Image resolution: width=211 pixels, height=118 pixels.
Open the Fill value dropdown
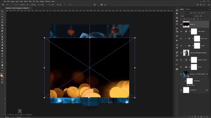[204, 19]
